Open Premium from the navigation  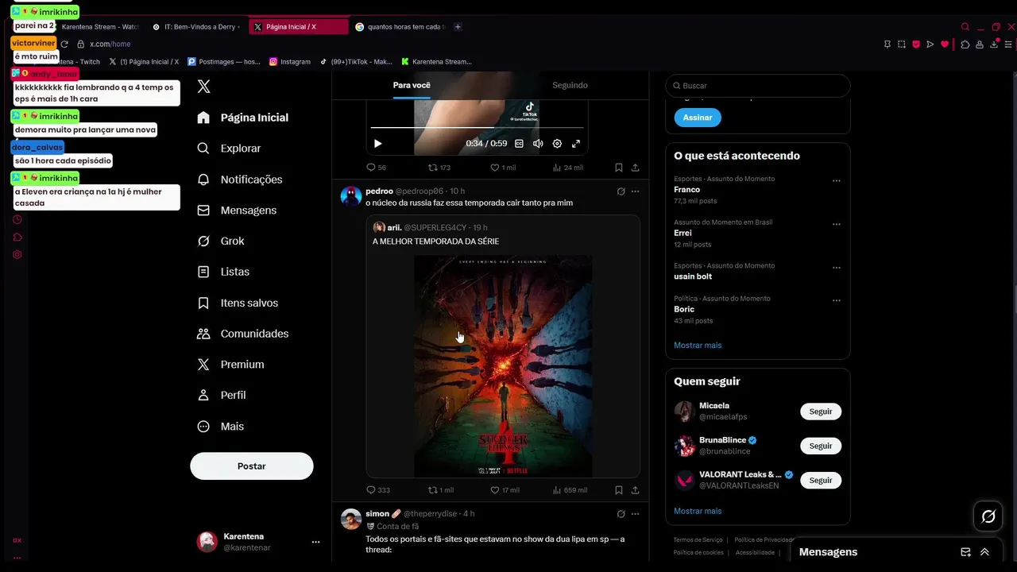pos(230,365)
